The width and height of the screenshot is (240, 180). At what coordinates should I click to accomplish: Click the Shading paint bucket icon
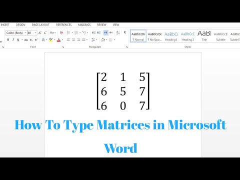(103, 40)
